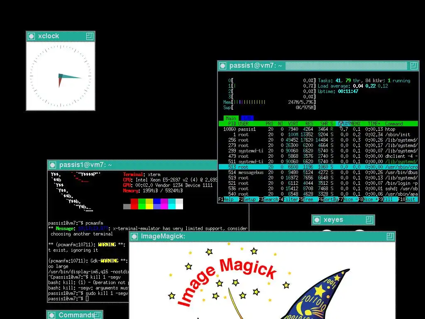Click the Commands window title
The image size is (425, 319).
point(76,315)
